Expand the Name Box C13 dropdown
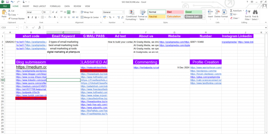This screenshot has width=268, height=134. pyautogui.click(x=17, y=27)
